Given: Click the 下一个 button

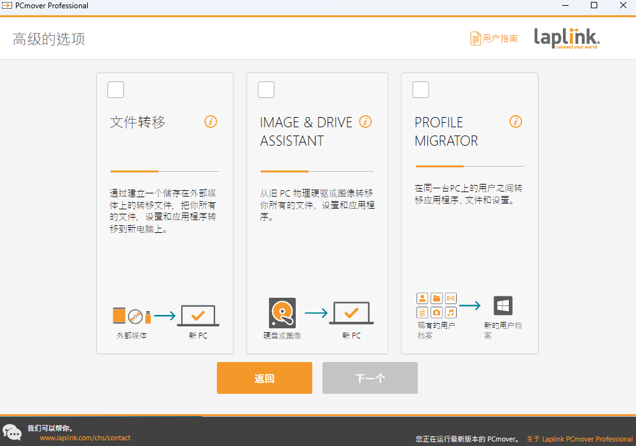Looking at the screenshot, I should (x=370, y=378).
